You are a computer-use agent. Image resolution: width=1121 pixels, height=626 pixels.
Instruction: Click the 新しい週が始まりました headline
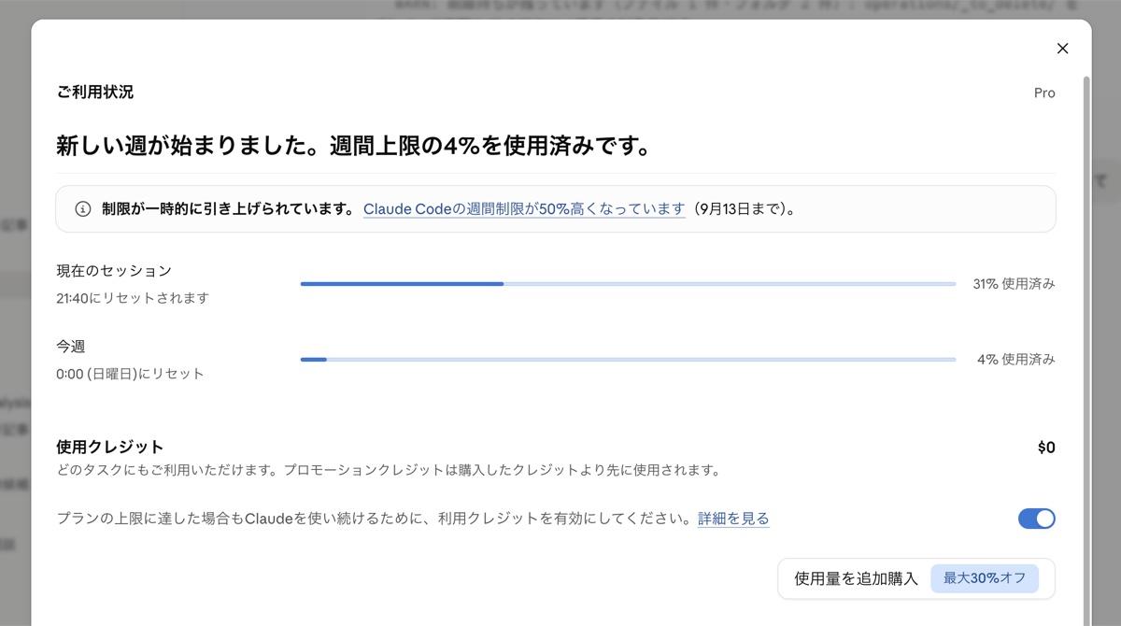coord(353,147)
